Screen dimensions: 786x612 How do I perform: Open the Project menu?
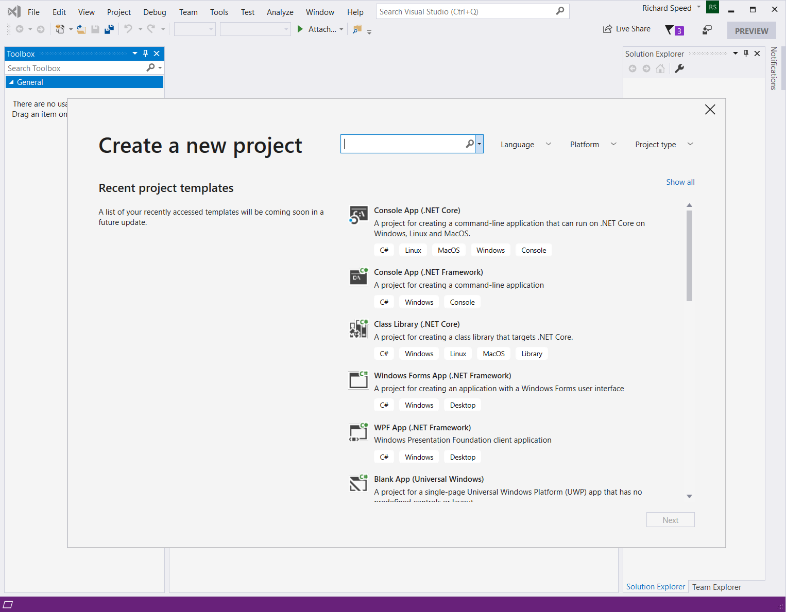click(119, 12)
